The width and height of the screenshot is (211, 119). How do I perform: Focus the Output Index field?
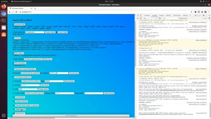(94, 93)
